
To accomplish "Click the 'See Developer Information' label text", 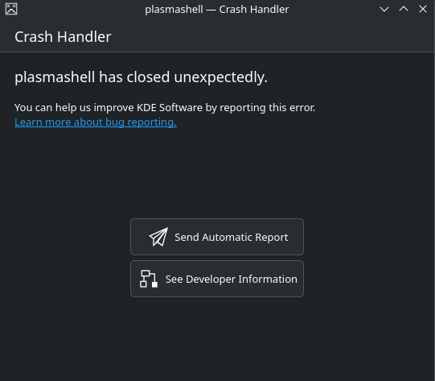I will point(231,280).
